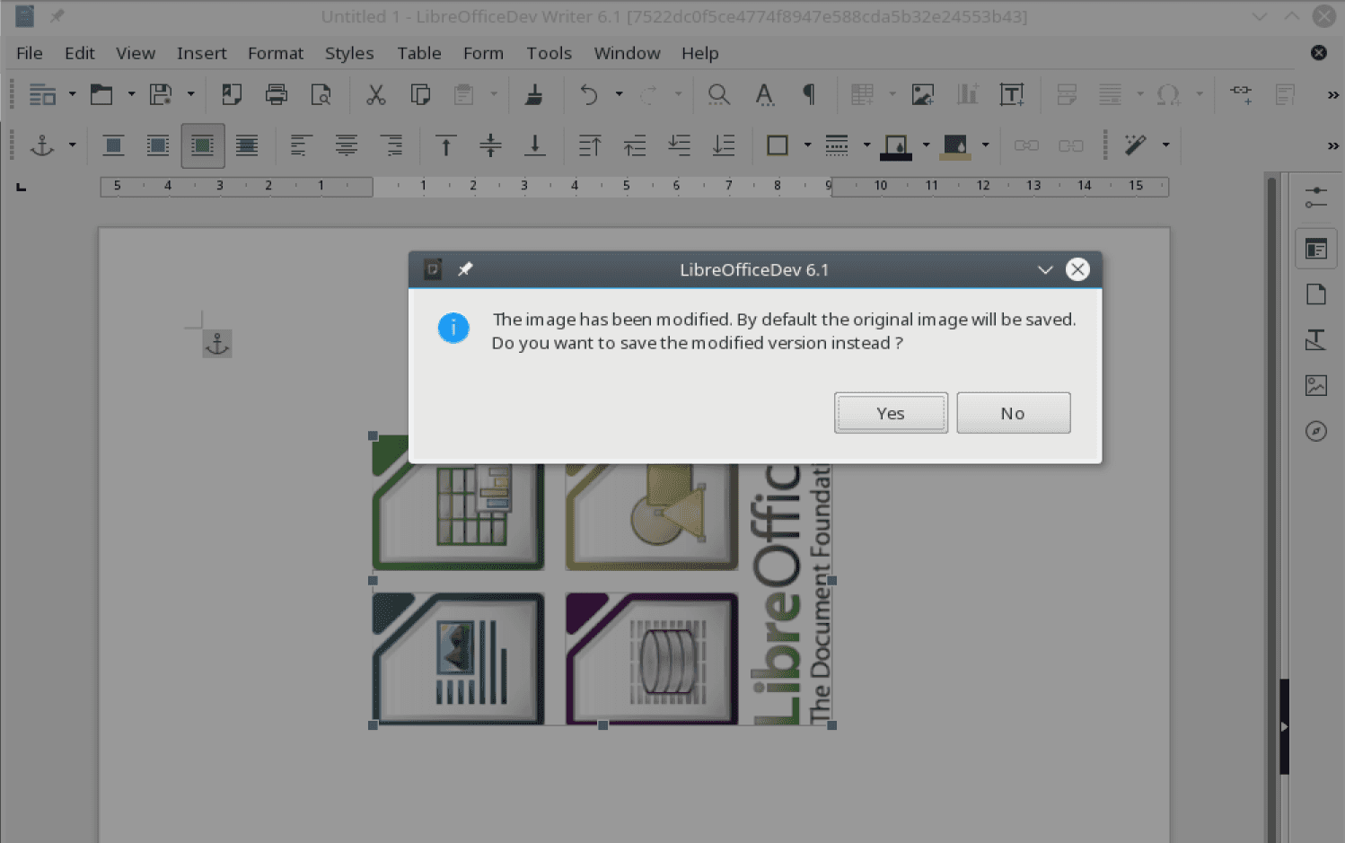Click the No button in the dialog

coord(1013,413)
